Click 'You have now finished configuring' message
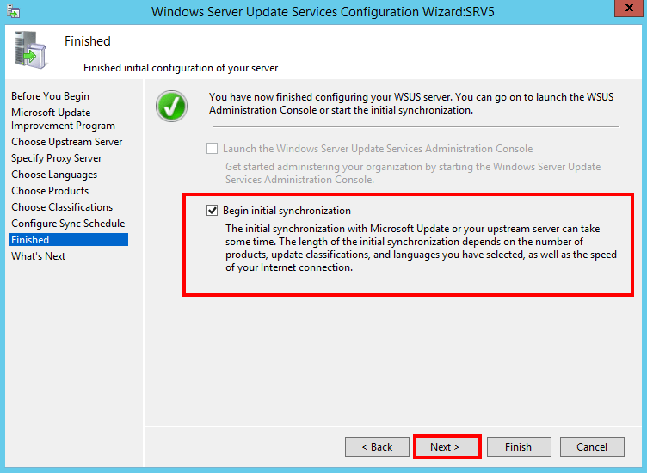 (x=411, y=103)
